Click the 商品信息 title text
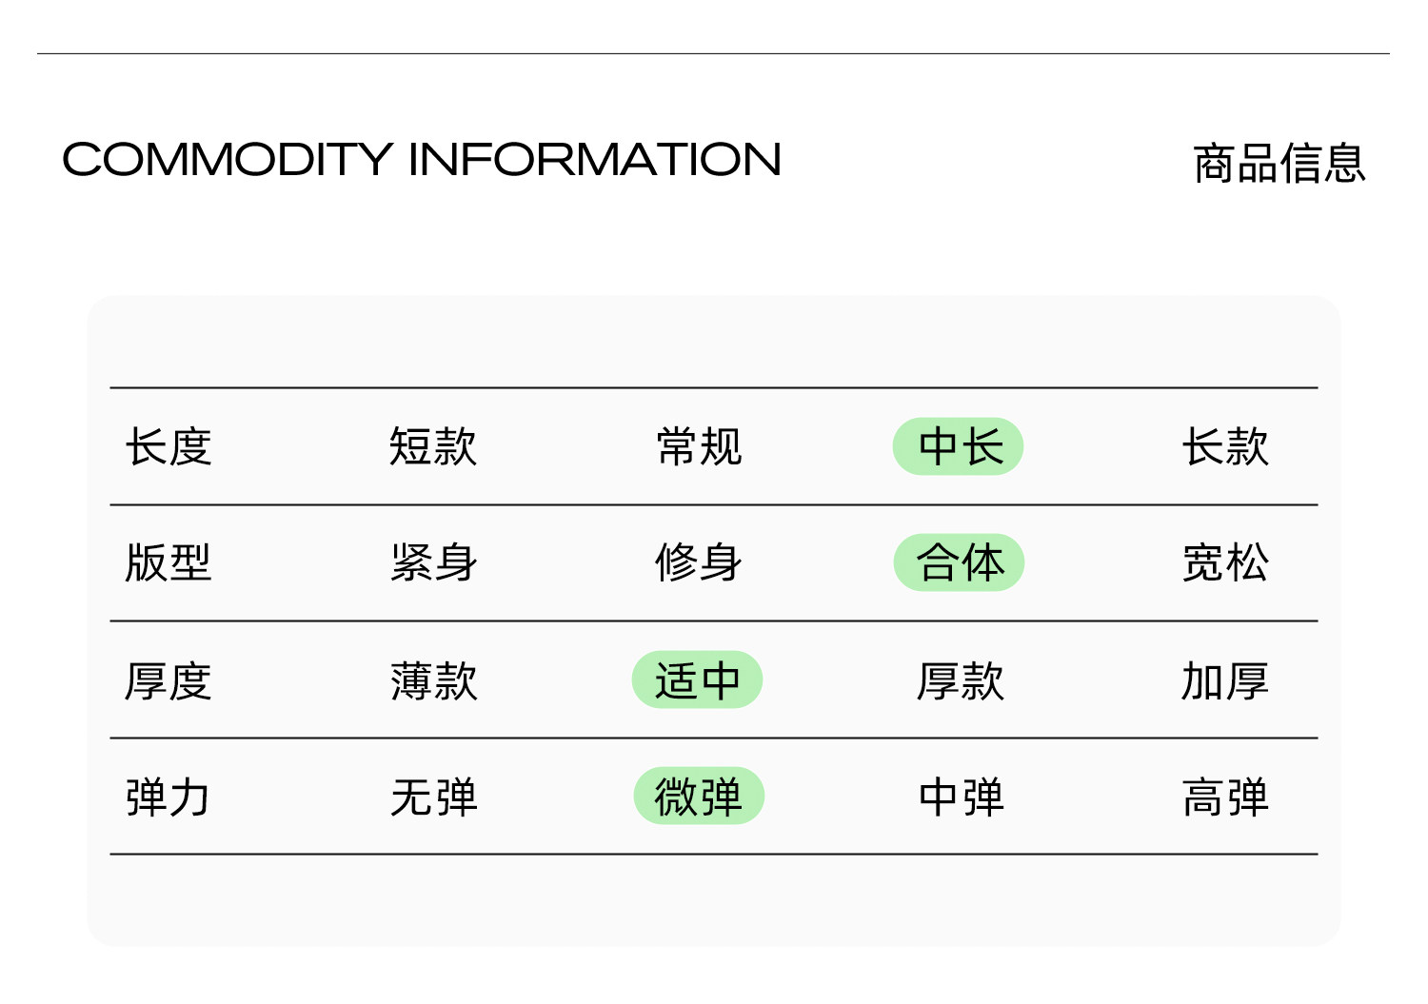Screen dimensions: 1428x1004 [1279, 163]
